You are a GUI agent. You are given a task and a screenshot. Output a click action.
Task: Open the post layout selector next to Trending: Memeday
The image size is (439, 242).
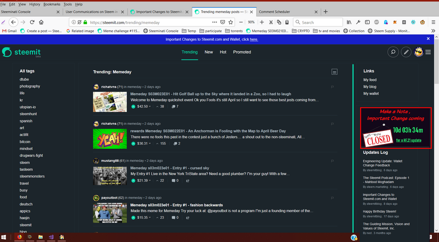pos(334,72)
